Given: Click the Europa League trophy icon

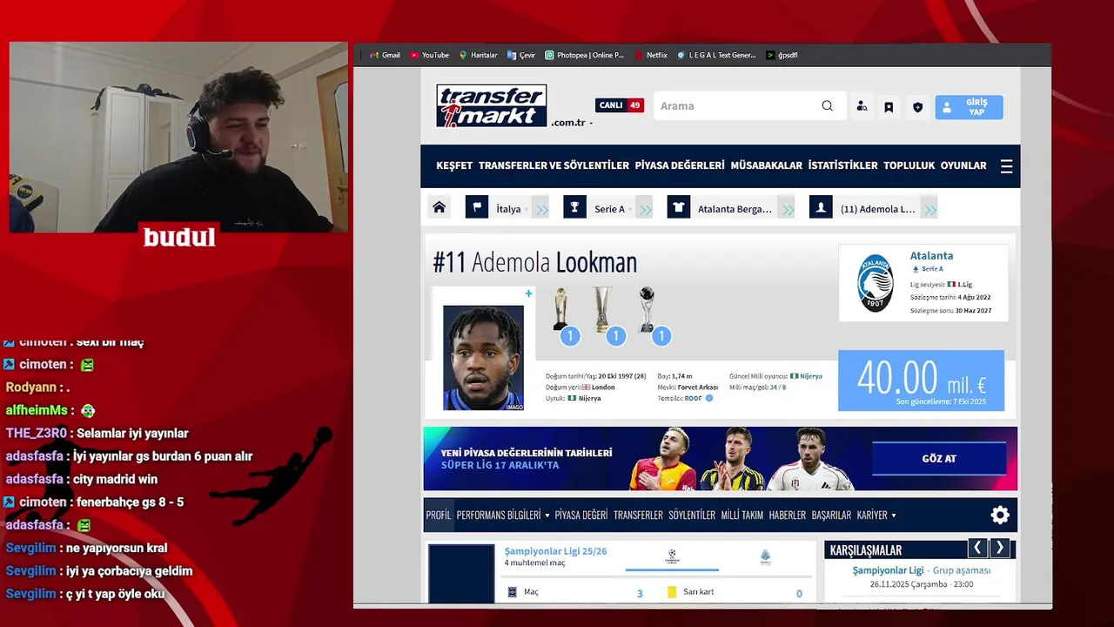Looking at the screenshot, I should point(602,310).
